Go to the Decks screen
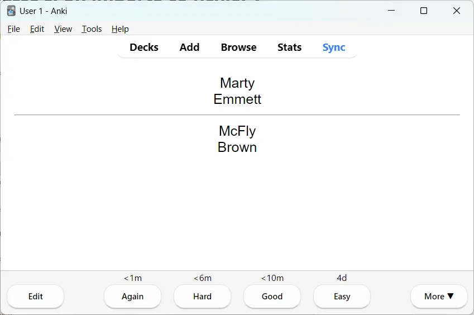The height and width of the screenshot is (315, 474). [144, 47]
